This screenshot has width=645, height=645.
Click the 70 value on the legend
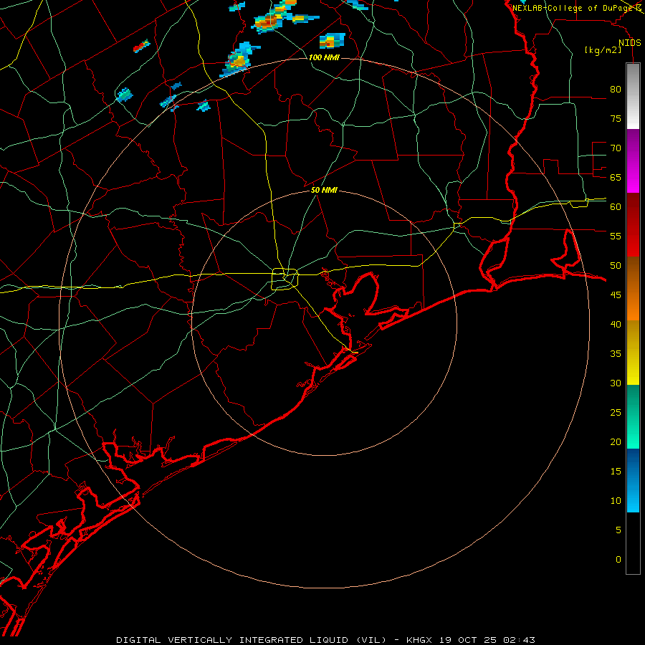616,148
